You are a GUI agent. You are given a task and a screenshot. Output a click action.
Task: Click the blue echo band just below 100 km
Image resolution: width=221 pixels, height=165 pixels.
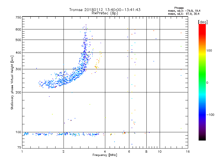click(62, 134)
